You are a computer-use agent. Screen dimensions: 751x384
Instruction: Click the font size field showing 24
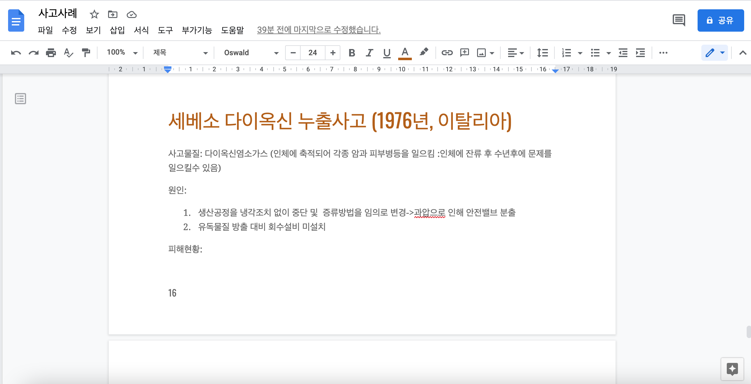(x=313, y=53)
